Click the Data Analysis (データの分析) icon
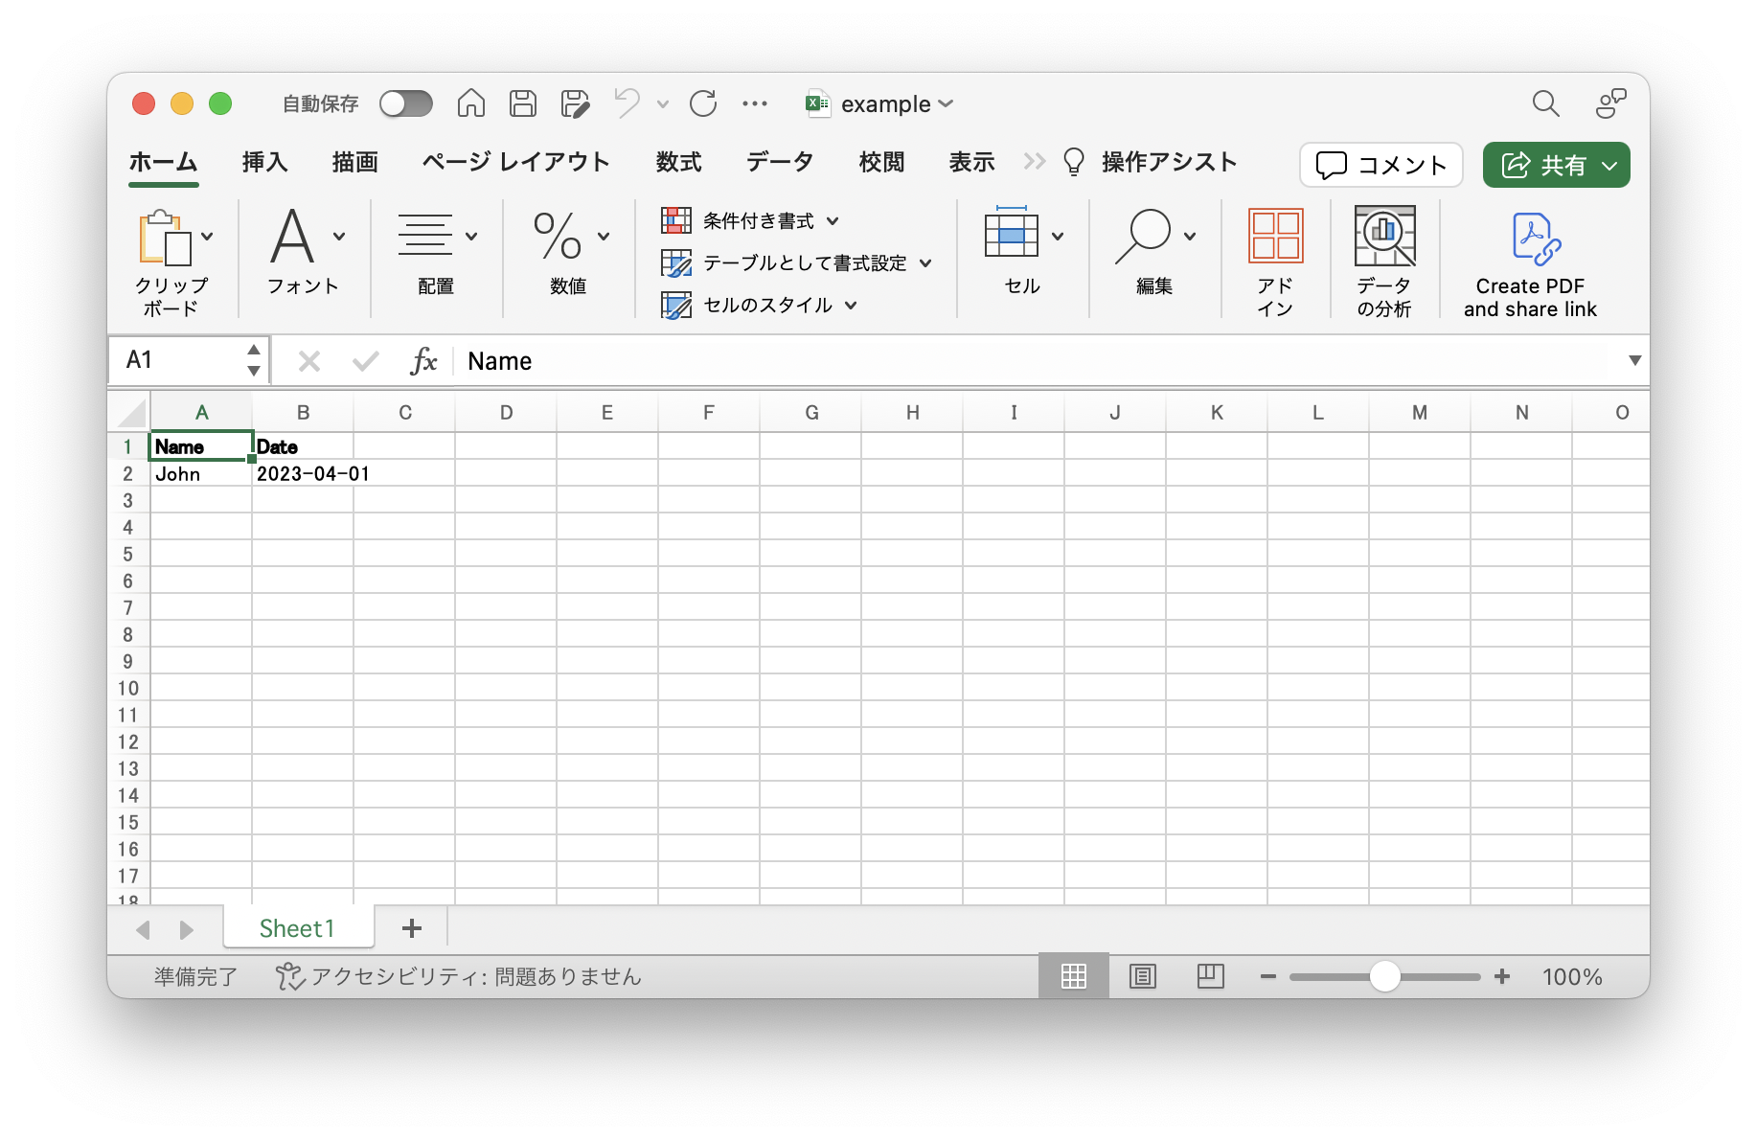This screenshot has width=1757, height=1140. pyautogui.click(x=1384, y=236)
